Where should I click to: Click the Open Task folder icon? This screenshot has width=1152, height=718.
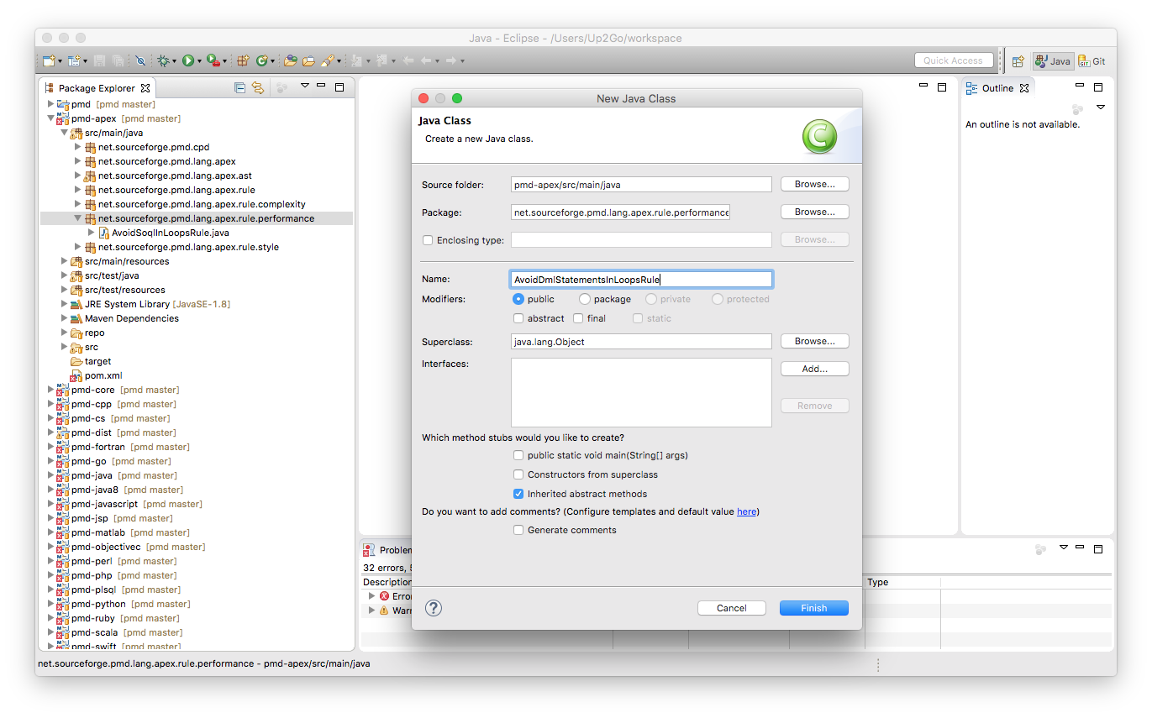pyautogui.click(x=308, y=60)
